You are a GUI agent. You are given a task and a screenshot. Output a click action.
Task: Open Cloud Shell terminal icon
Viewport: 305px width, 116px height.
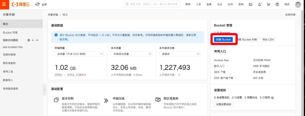tap(251, 5)
